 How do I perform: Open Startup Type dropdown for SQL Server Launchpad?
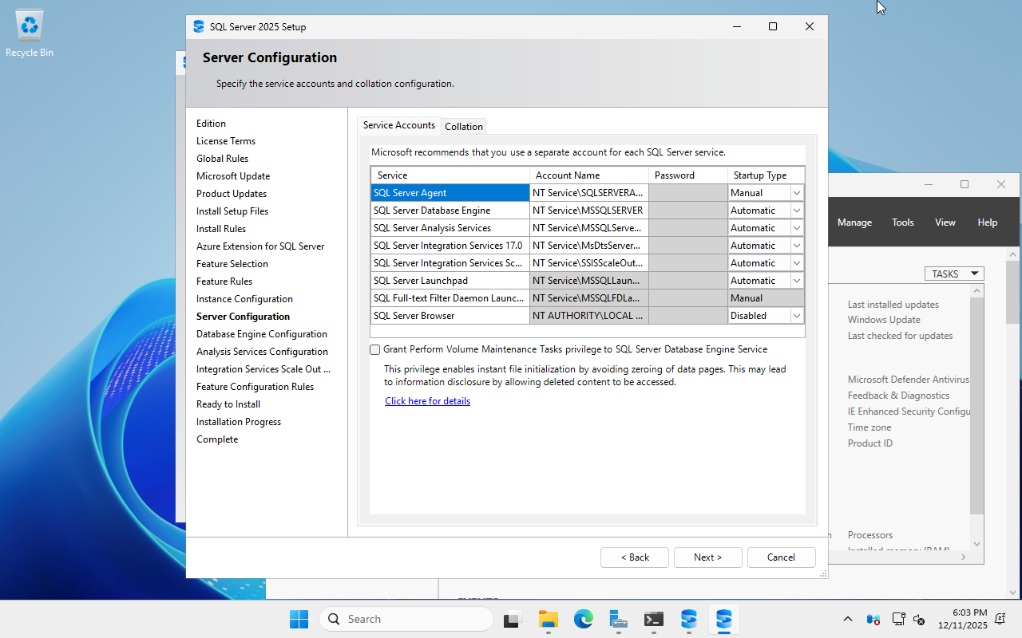[796, 281]
